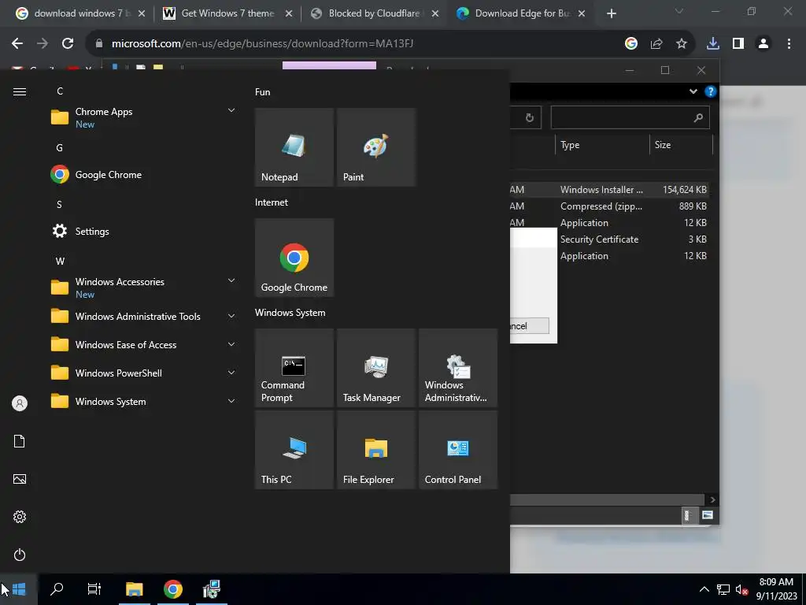Open the user account icon in Start sidebar
The image size is (806, 605).
coord(20,403)
